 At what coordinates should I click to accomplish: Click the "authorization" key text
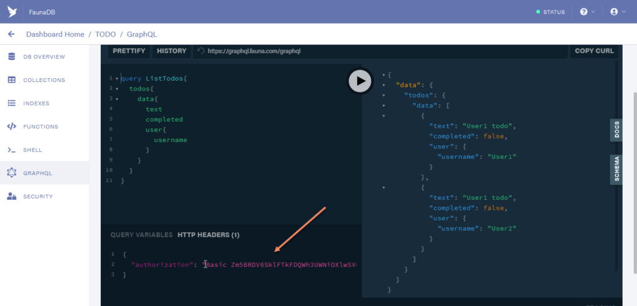click(x=161, y=264)
